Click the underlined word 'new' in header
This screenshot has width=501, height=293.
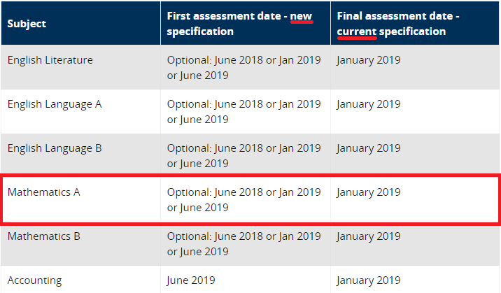[x=302, y=16]
